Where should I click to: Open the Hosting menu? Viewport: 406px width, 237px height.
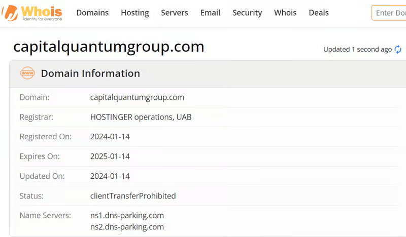pos(135,13)
